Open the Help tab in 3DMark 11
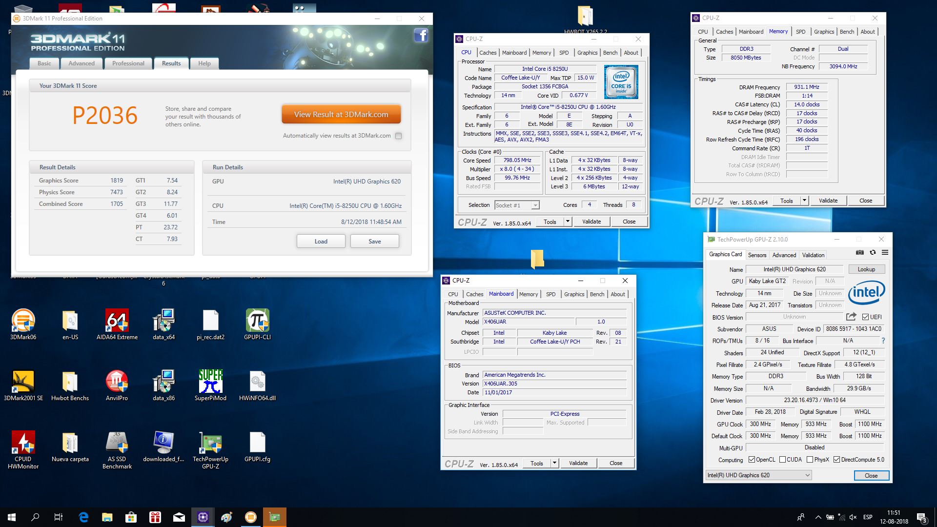 point(204,63)
